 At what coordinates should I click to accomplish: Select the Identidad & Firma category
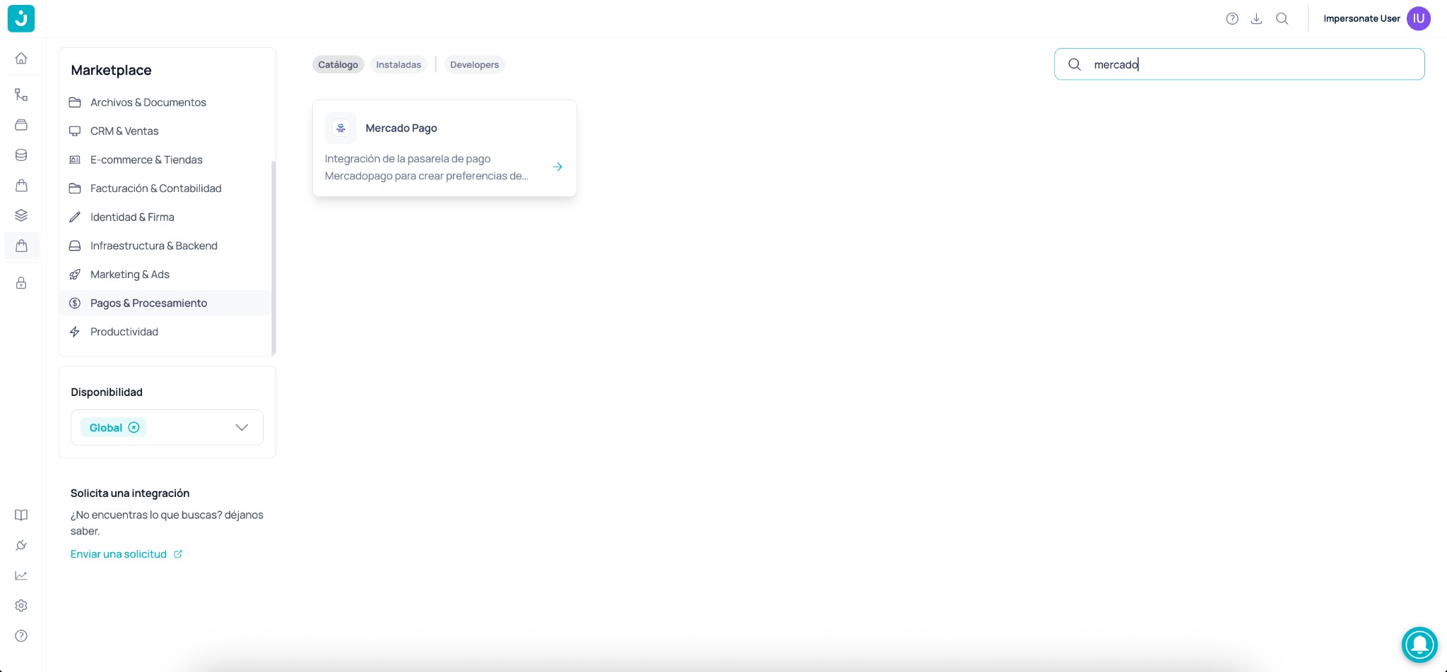(165, 217)
